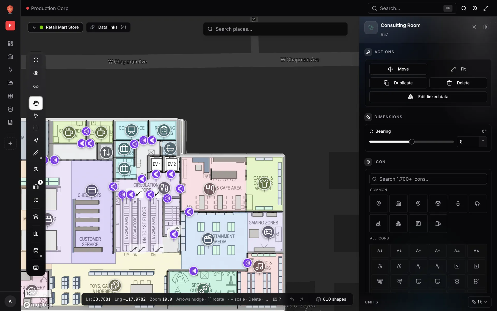Click the Bearing slider handle
Viewport: 497px width, 311px height.
(412, 142)
